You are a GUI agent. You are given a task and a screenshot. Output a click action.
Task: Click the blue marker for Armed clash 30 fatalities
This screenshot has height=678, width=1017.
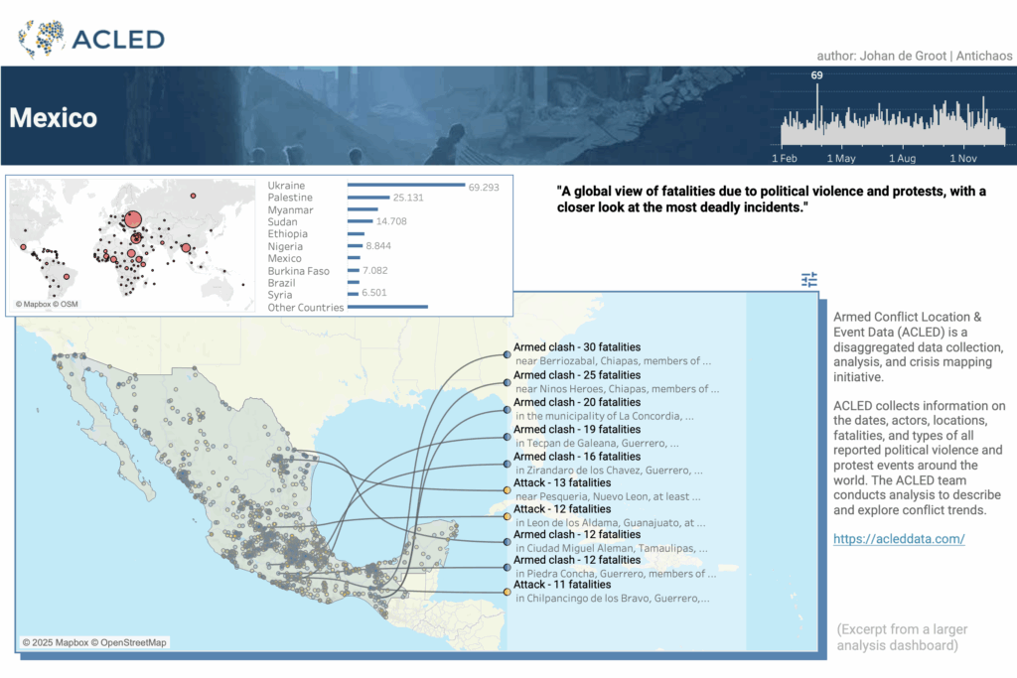pos(507,354)
